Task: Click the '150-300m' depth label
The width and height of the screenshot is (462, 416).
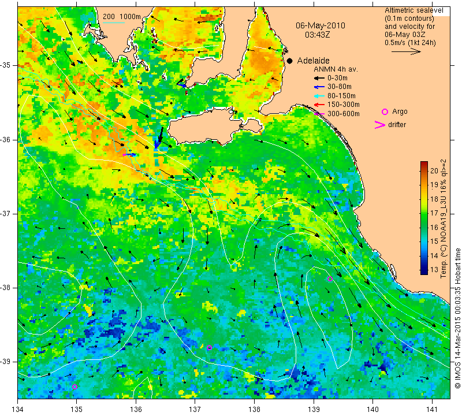Action: coord(344,105)
